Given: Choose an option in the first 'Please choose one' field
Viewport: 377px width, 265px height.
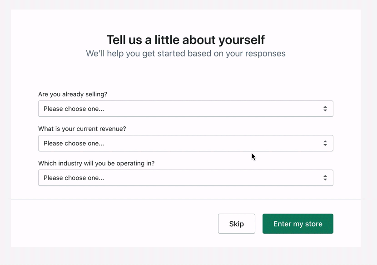Looking at the screenshot, I should pos(185,109).
